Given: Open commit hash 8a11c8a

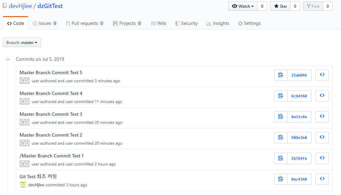Looking at the screenshot, I should (x=299, y=117).
